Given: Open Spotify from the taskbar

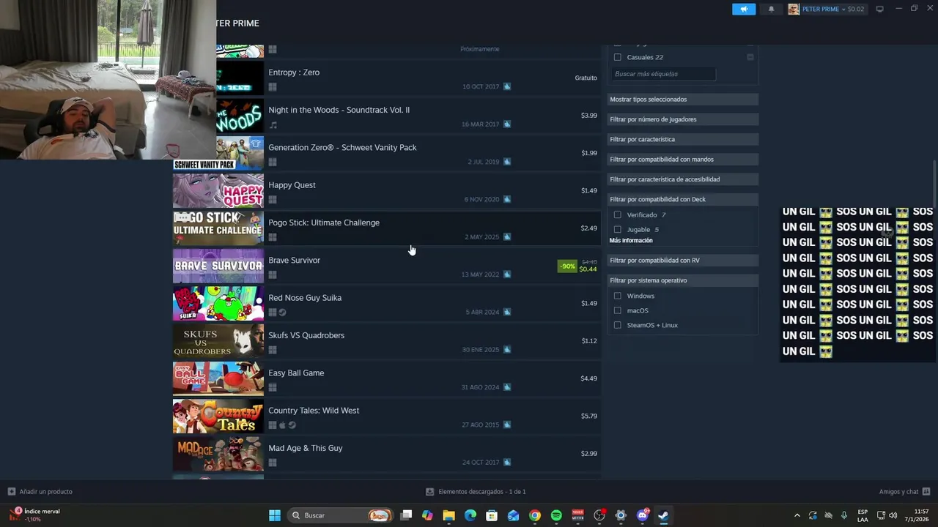Looking at the screenshot, I should pos(556,515).
